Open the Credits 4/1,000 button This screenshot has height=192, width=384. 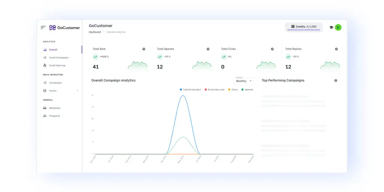pyautogui.click(x=304, y=27)
